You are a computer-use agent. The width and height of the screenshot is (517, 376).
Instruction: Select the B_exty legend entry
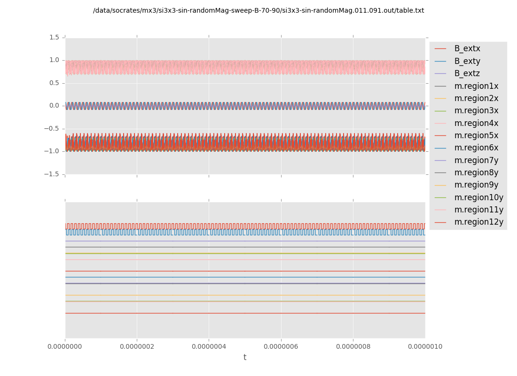467,61
